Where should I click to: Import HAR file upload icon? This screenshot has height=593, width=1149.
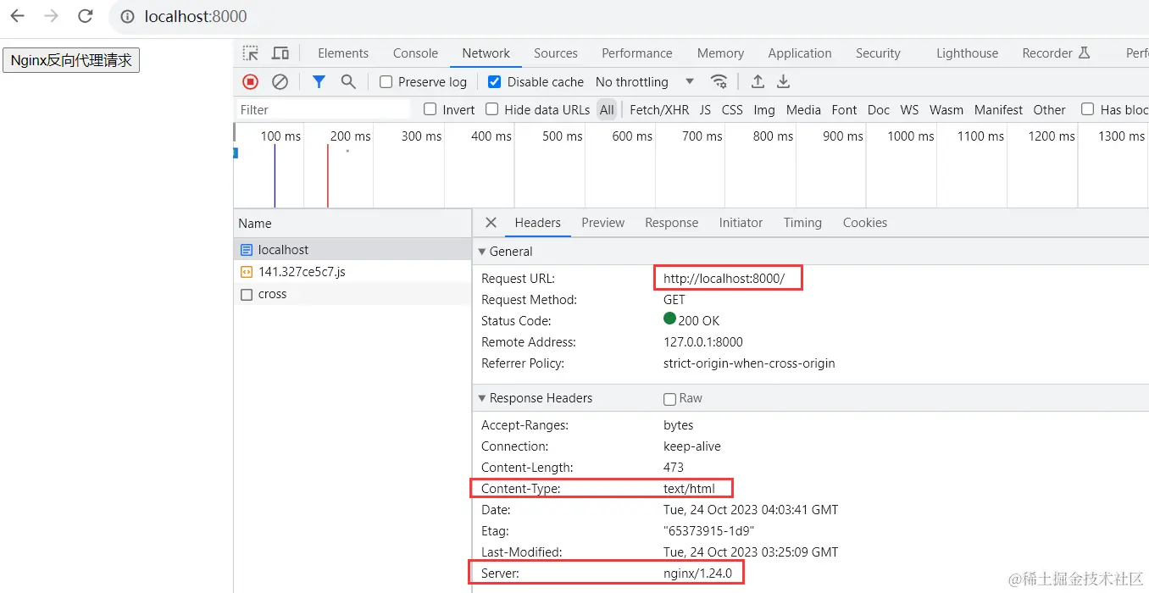click(x=758, y=82)
